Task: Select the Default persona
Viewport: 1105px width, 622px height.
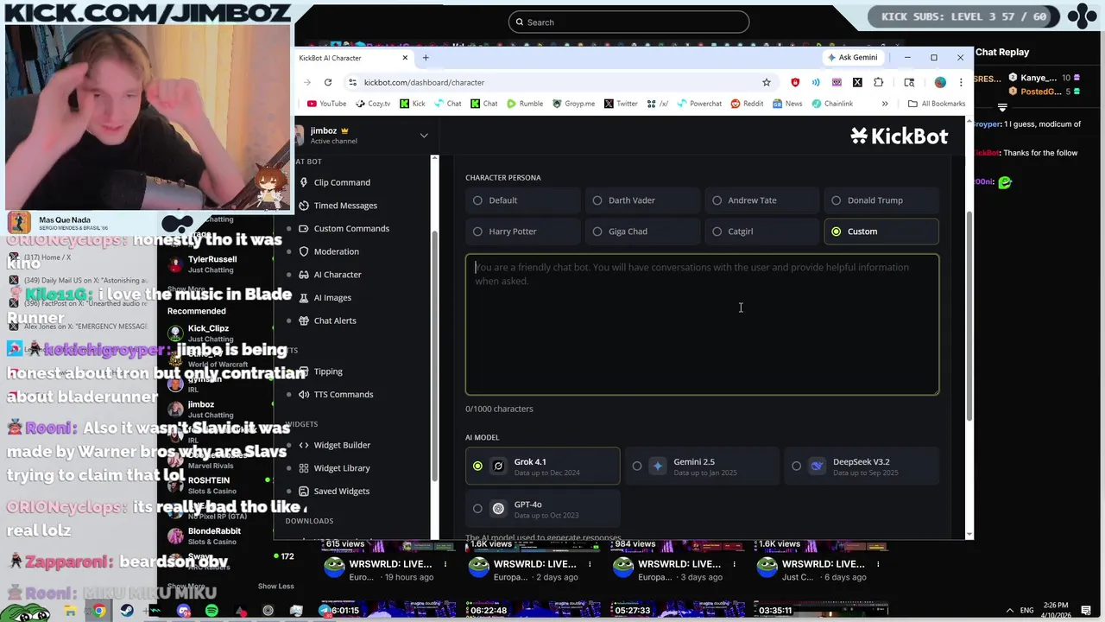Action: coord(523,200)
